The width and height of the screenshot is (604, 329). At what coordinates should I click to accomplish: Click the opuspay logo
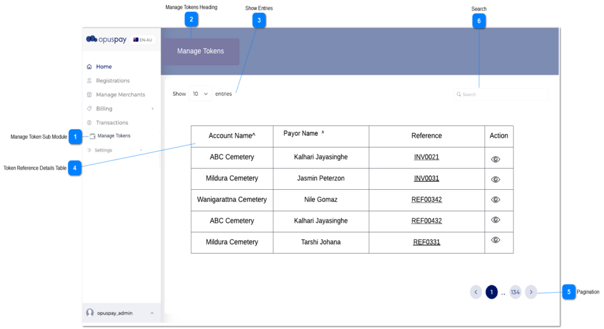click(x=106, y=39)
